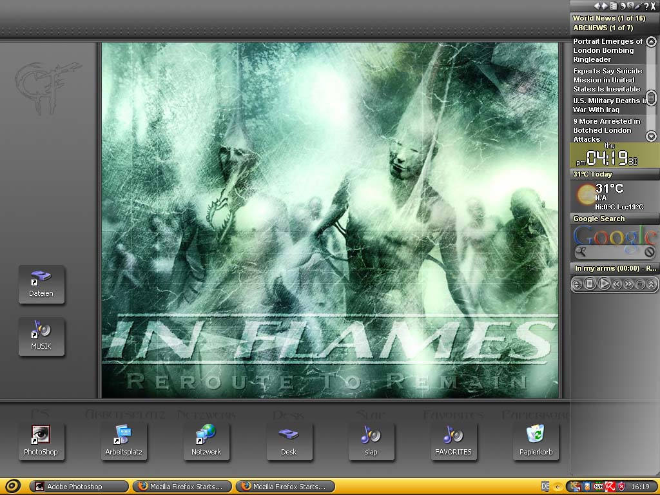Image resolution: width=660 pixels, height=495 pixels.
Task: Click the news list scrollbar thumb
Action: 651,98
